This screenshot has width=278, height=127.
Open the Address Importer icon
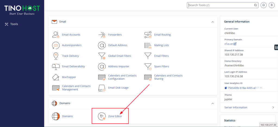coord(102,66)
